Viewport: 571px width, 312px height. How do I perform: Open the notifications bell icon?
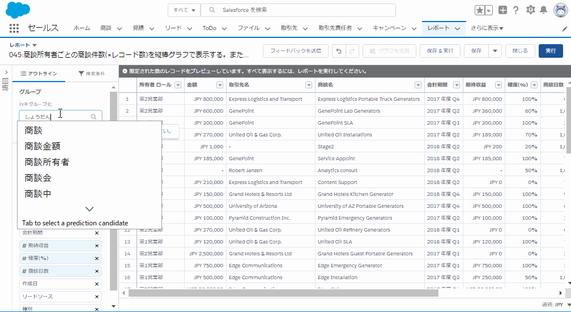click(543, 10)
